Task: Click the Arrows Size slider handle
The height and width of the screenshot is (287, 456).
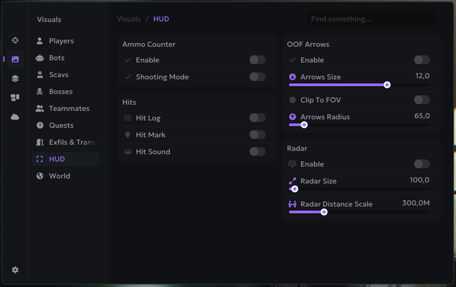Action: tap(387, 85)
